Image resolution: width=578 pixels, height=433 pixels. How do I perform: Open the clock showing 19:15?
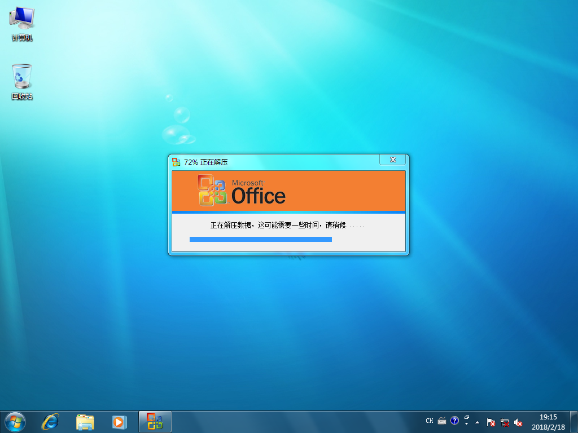(548, 422)
